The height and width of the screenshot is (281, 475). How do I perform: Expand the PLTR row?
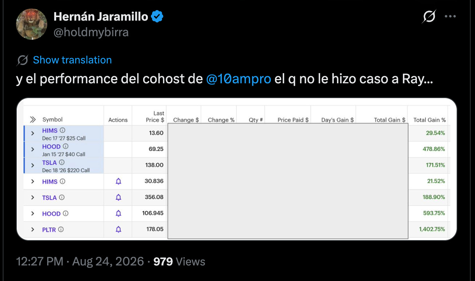(x=33, y=230)
